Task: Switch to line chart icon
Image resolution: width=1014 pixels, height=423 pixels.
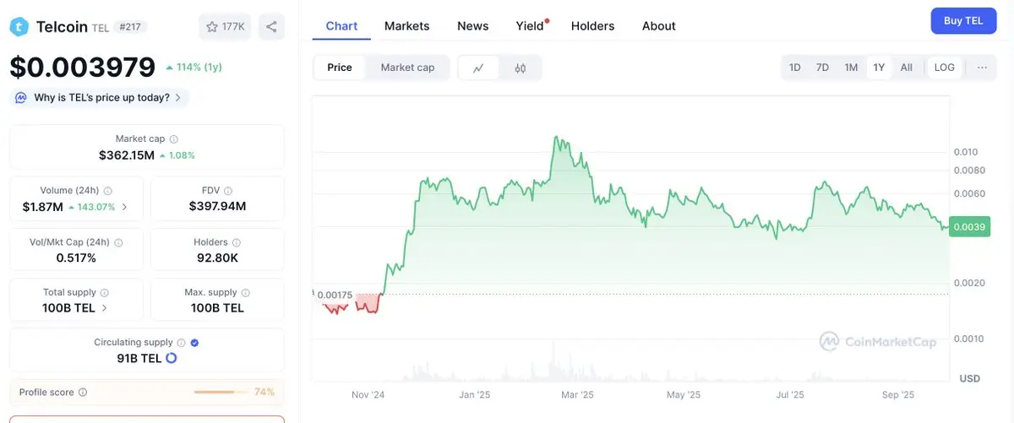Action: coord(478,68)
